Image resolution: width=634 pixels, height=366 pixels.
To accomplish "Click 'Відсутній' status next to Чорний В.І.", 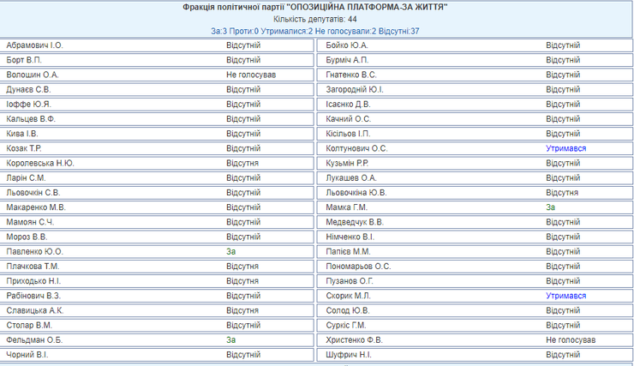I will (243, 355).
